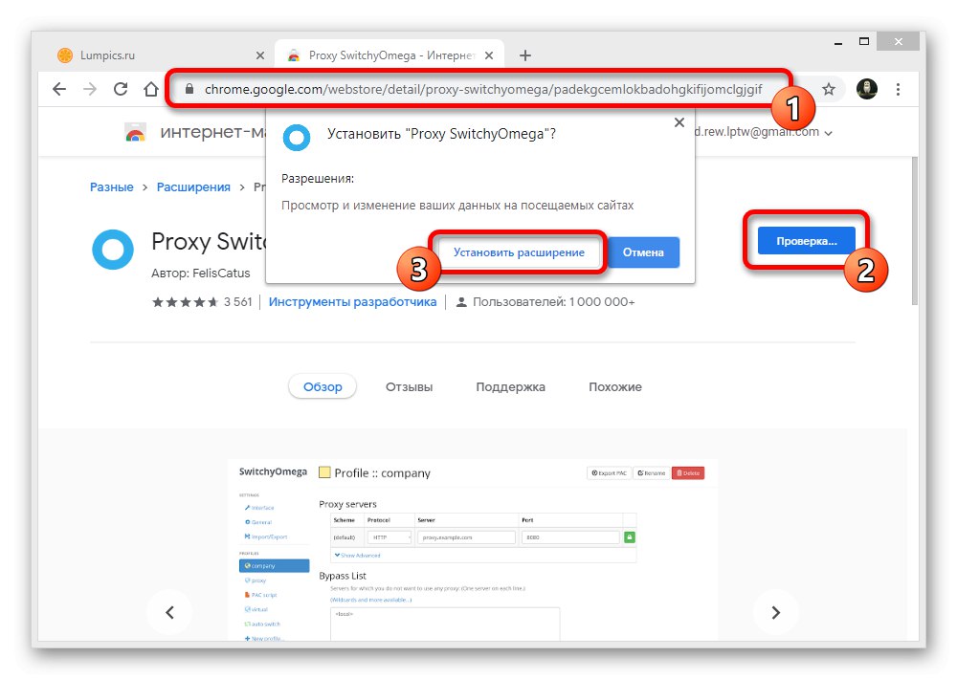
Task: Click the Chrome Web Store rainbow logo
Action: [135, 132]
